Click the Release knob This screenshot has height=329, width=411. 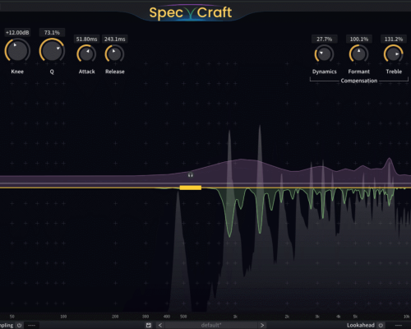point(114,54)
